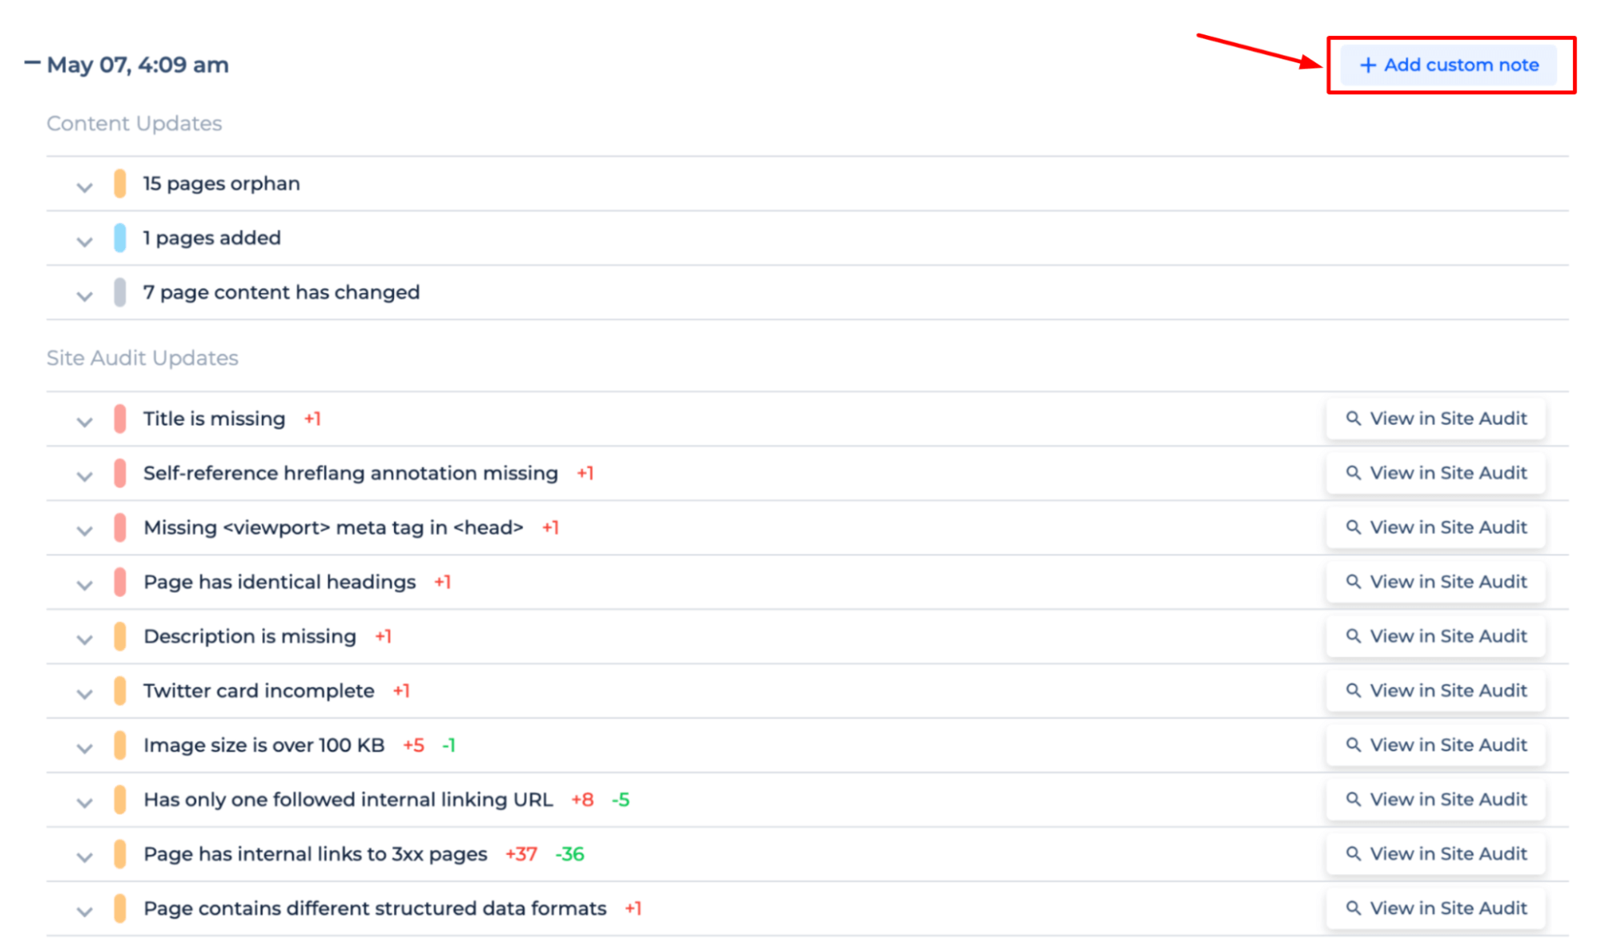Click the orange marker beside 15 pages orphan
This screenshot has height=950, width=1601.
(120, 183)
